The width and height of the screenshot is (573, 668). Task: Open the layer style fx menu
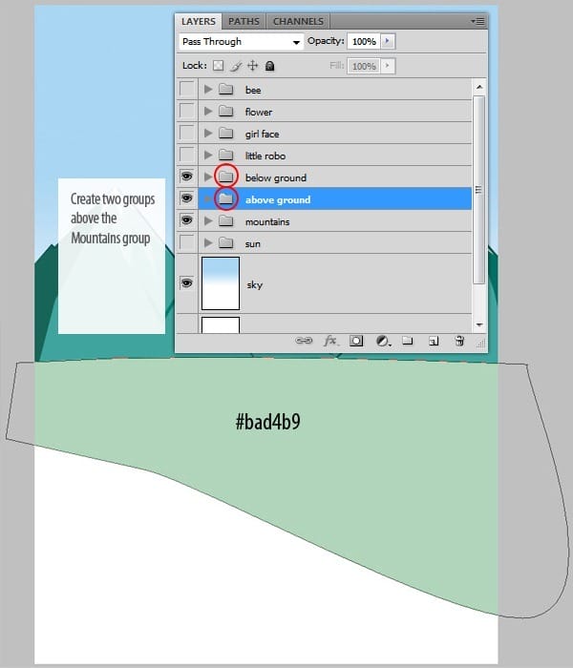[330, 340]
